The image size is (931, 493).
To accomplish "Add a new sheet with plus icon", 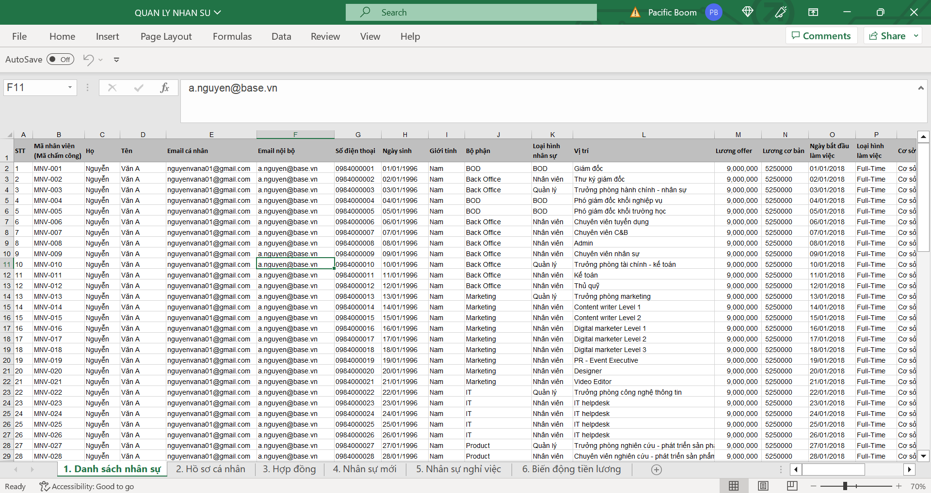I will coord(657,469).
